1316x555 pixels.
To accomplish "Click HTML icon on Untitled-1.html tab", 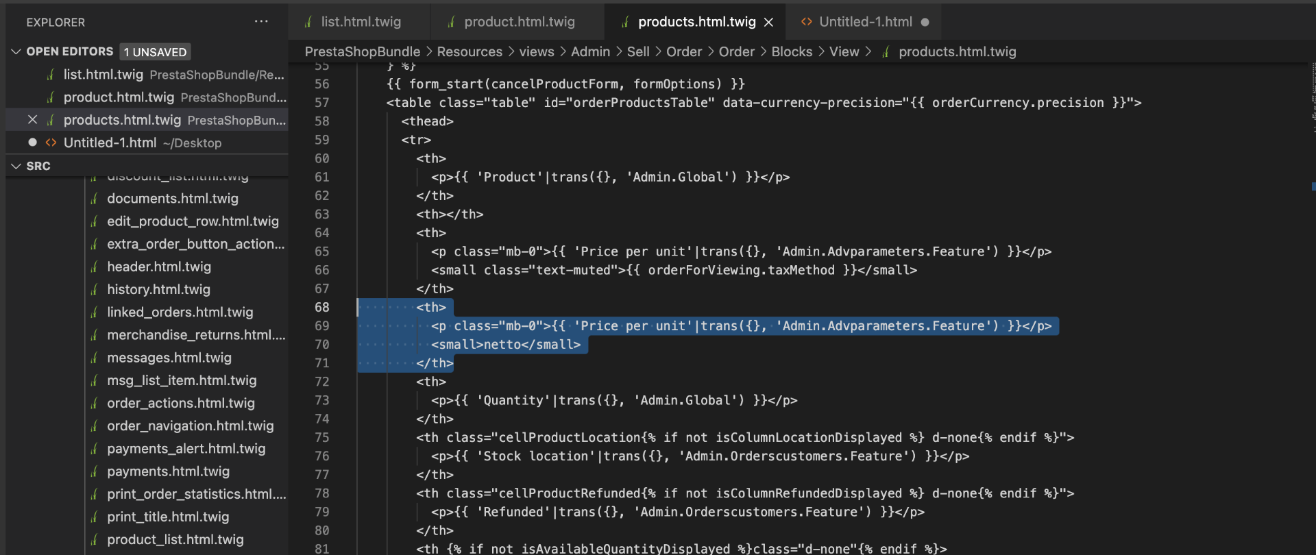I will (807, 22).
